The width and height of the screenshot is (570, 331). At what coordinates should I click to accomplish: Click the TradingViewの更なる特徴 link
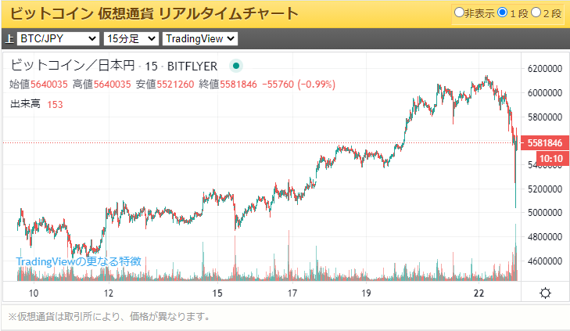[x=78, y=261]
